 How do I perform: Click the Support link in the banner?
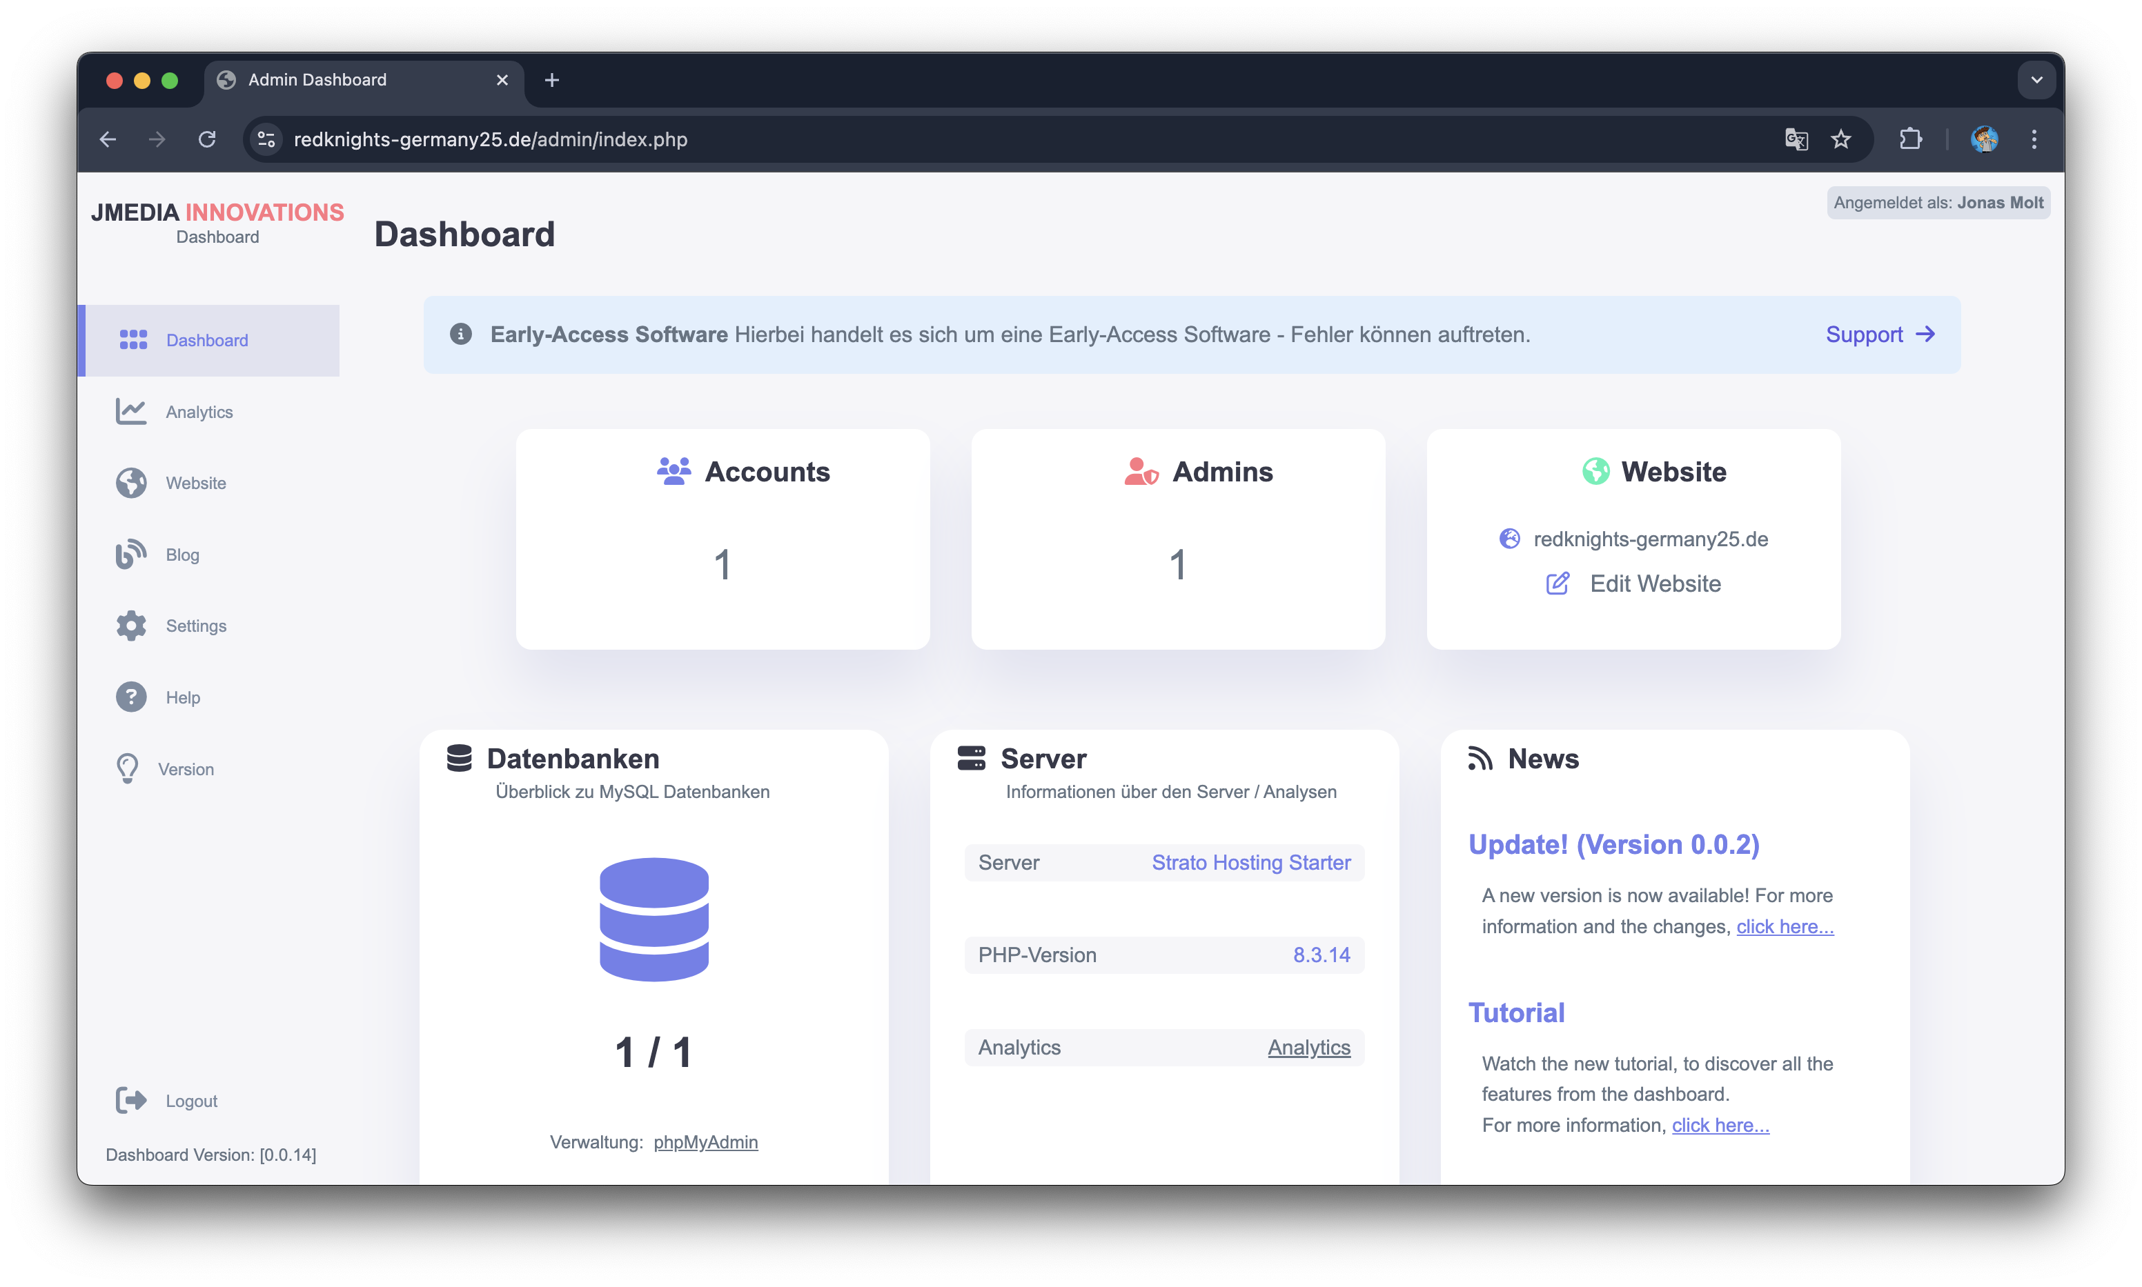click(1865, 335)
